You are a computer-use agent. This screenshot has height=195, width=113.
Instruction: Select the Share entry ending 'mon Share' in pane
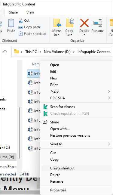[x=8, y=167]
